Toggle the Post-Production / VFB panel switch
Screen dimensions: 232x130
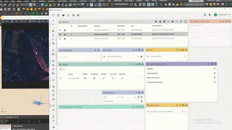click(212, 64)
